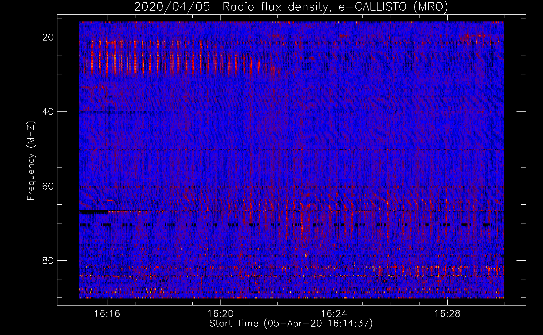Click the frequency tick label "80"

coord(48,260)
